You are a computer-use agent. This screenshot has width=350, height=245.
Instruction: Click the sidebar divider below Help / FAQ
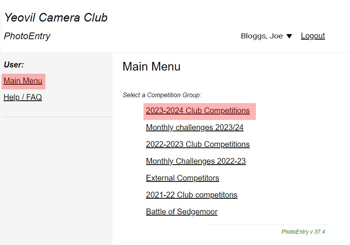coord(58,117)
